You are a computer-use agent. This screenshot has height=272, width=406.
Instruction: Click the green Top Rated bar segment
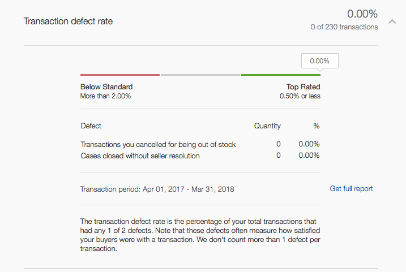[x=280, y=75]
